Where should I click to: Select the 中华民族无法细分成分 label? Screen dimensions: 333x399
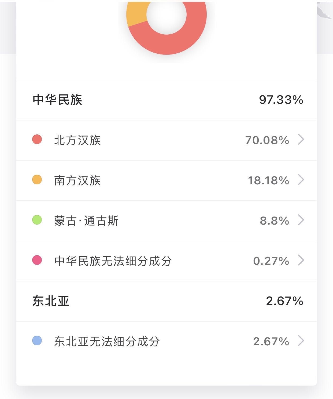pyautogui.click(x=113, y=261)
